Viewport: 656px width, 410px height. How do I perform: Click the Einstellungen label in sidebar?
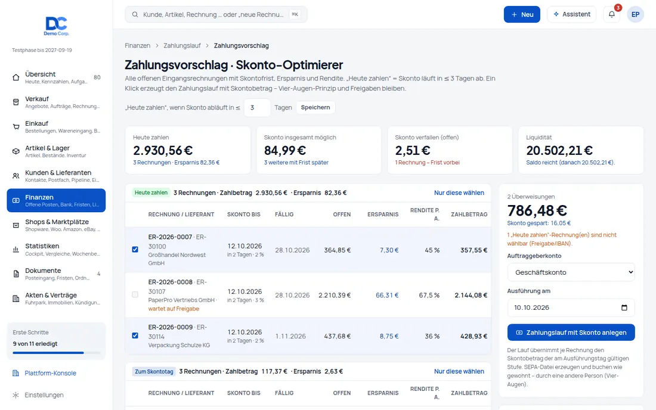(x=44, y=395)
